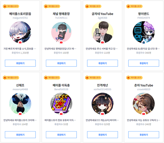The height and width of the screenshot is (143, 164).
Task: Select 글자네 YouTube profile picture
Action: 102,32
